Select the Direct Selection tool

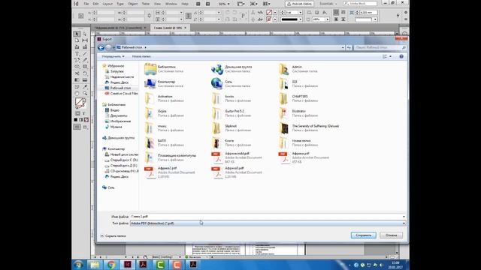pyautogui.click(x=85, y=34)
